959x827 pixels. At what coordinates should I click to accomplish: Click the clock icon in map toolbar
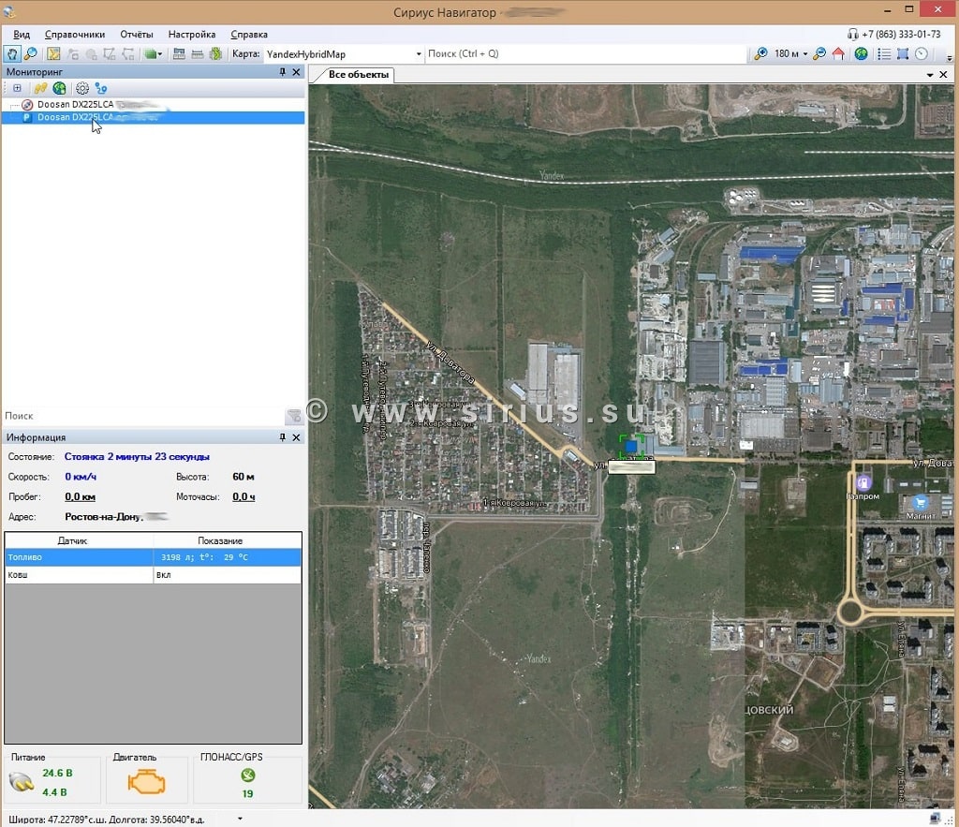coord(922,54)
